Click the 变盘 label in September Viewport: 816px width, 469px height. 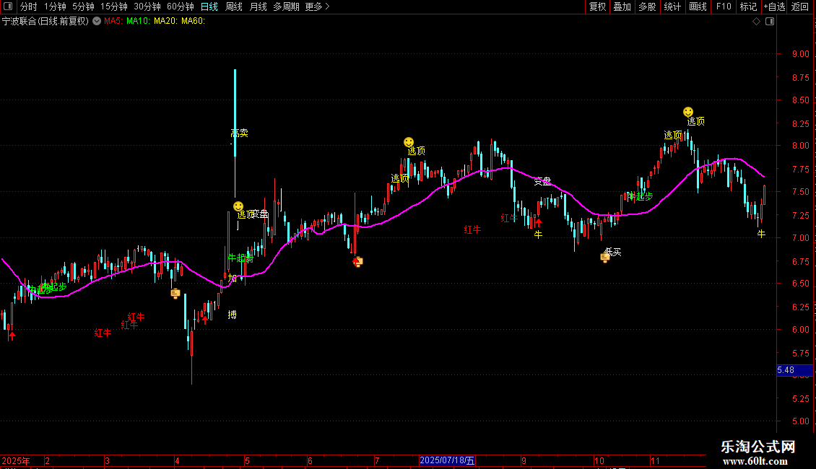tap(542, 181)
